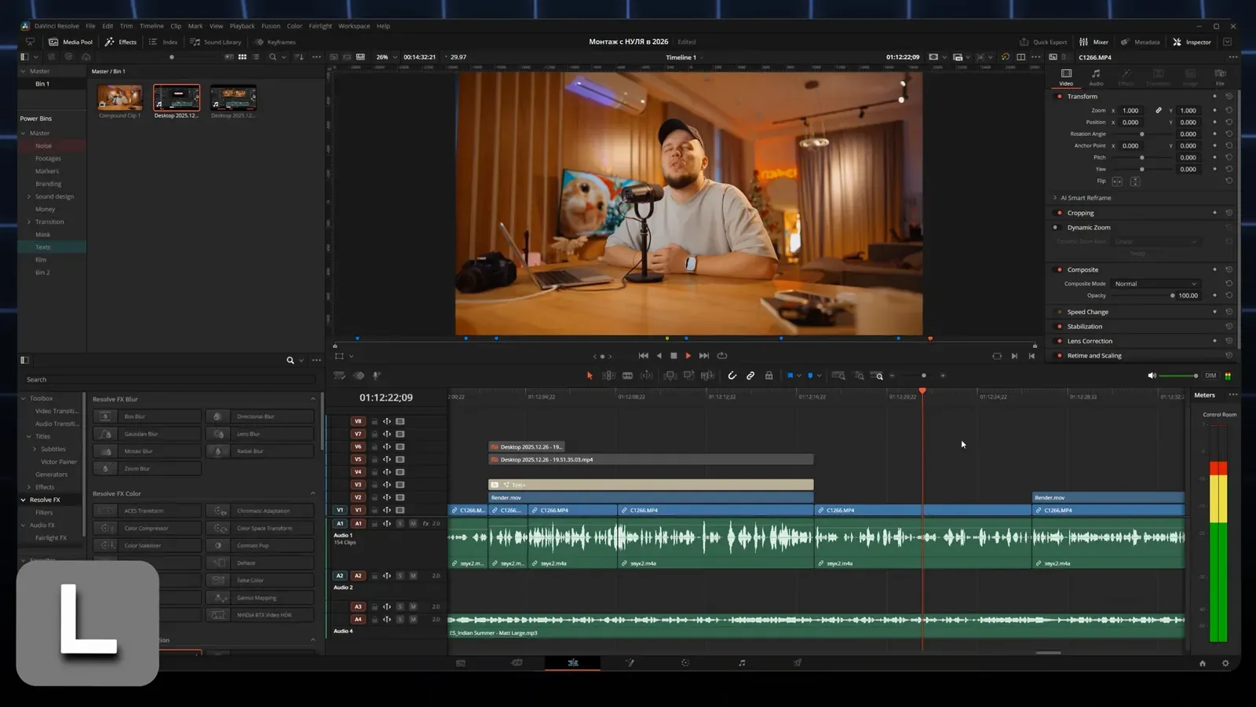1256x707 pixels.
Task: Expand the AI Smart Reframe section
Action: click(x=1055, y=198)
